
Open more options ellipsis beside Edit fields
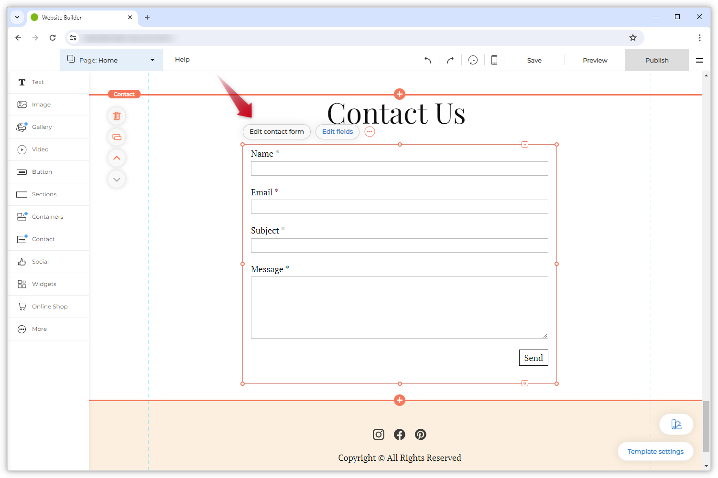tap(370, 132)
